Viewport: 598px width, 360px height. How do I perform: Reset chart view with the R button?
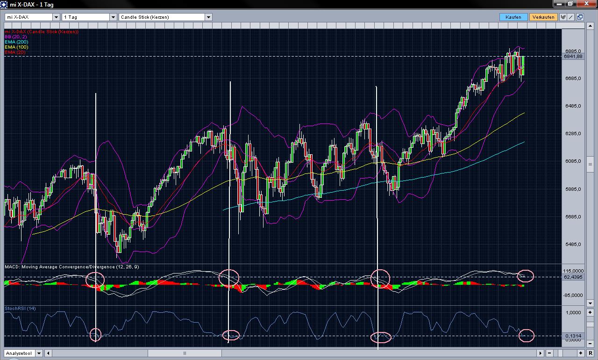coord(591,353)
